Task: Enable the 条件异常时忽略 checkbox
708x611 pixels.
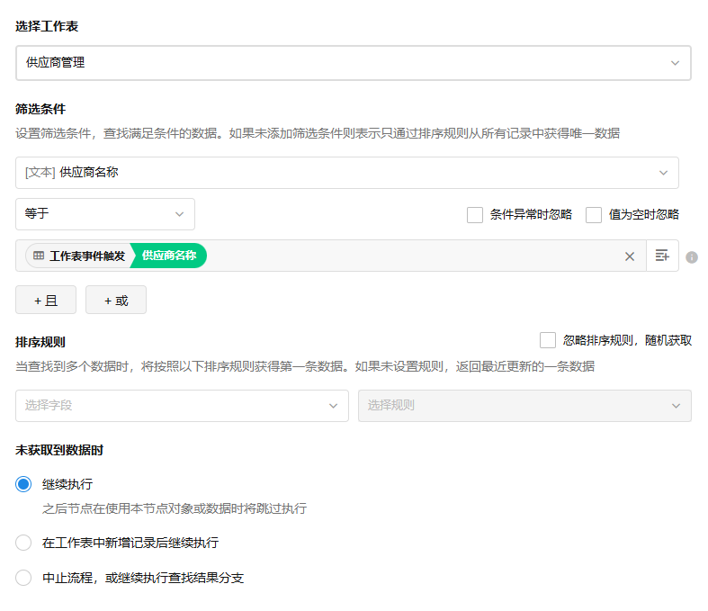Action: [475, 215]
